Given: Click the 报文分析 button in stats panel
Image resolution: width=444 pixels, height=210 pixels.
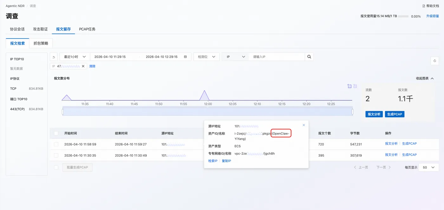Looking at the screenshot, I should [x=374, y=114].
